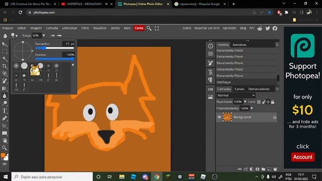322x181 pixels.
Task: Swap foreground and background colors
Action: 7,154
